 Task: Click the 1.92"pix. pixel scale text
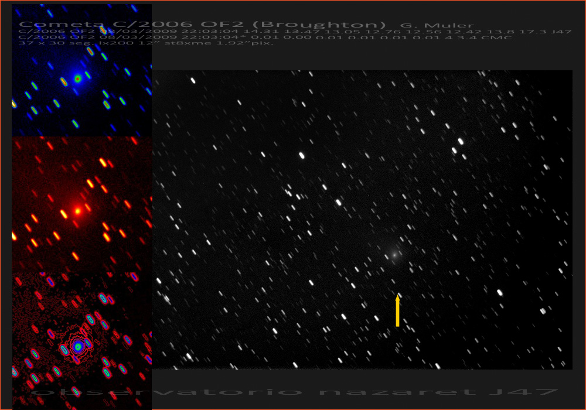248,43
